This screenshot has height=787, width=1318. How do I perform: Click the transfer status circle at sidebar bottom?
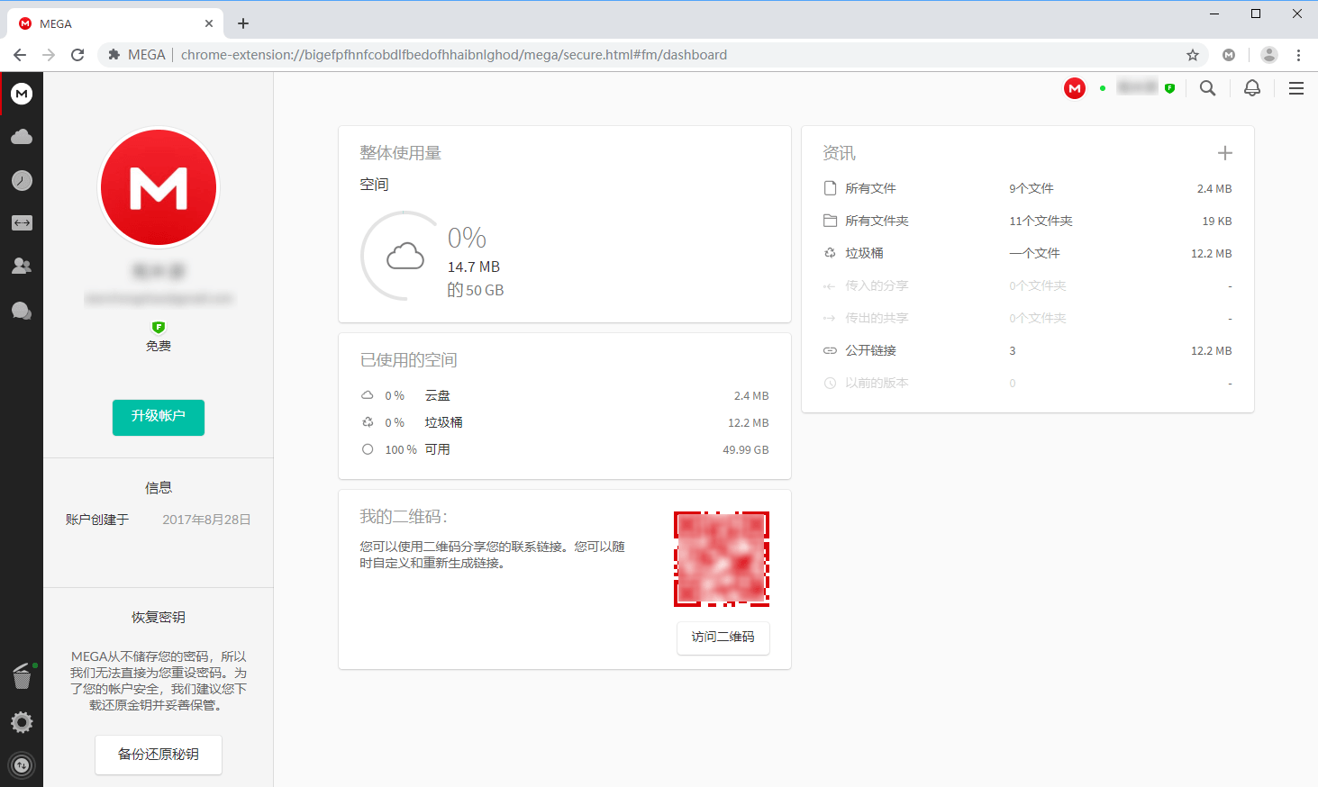(21, 764)
